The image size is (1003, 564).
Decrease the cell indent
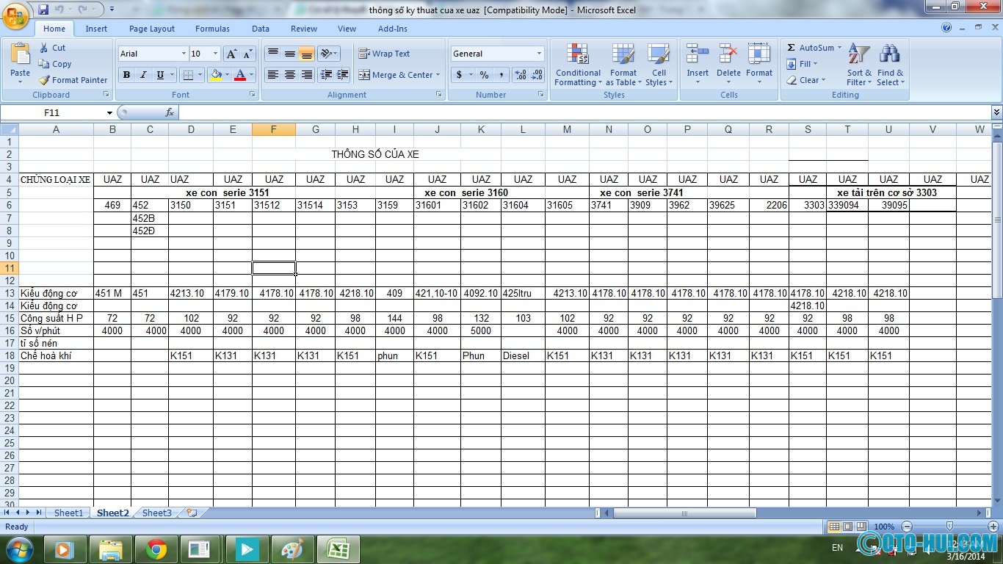coord(326,75)
